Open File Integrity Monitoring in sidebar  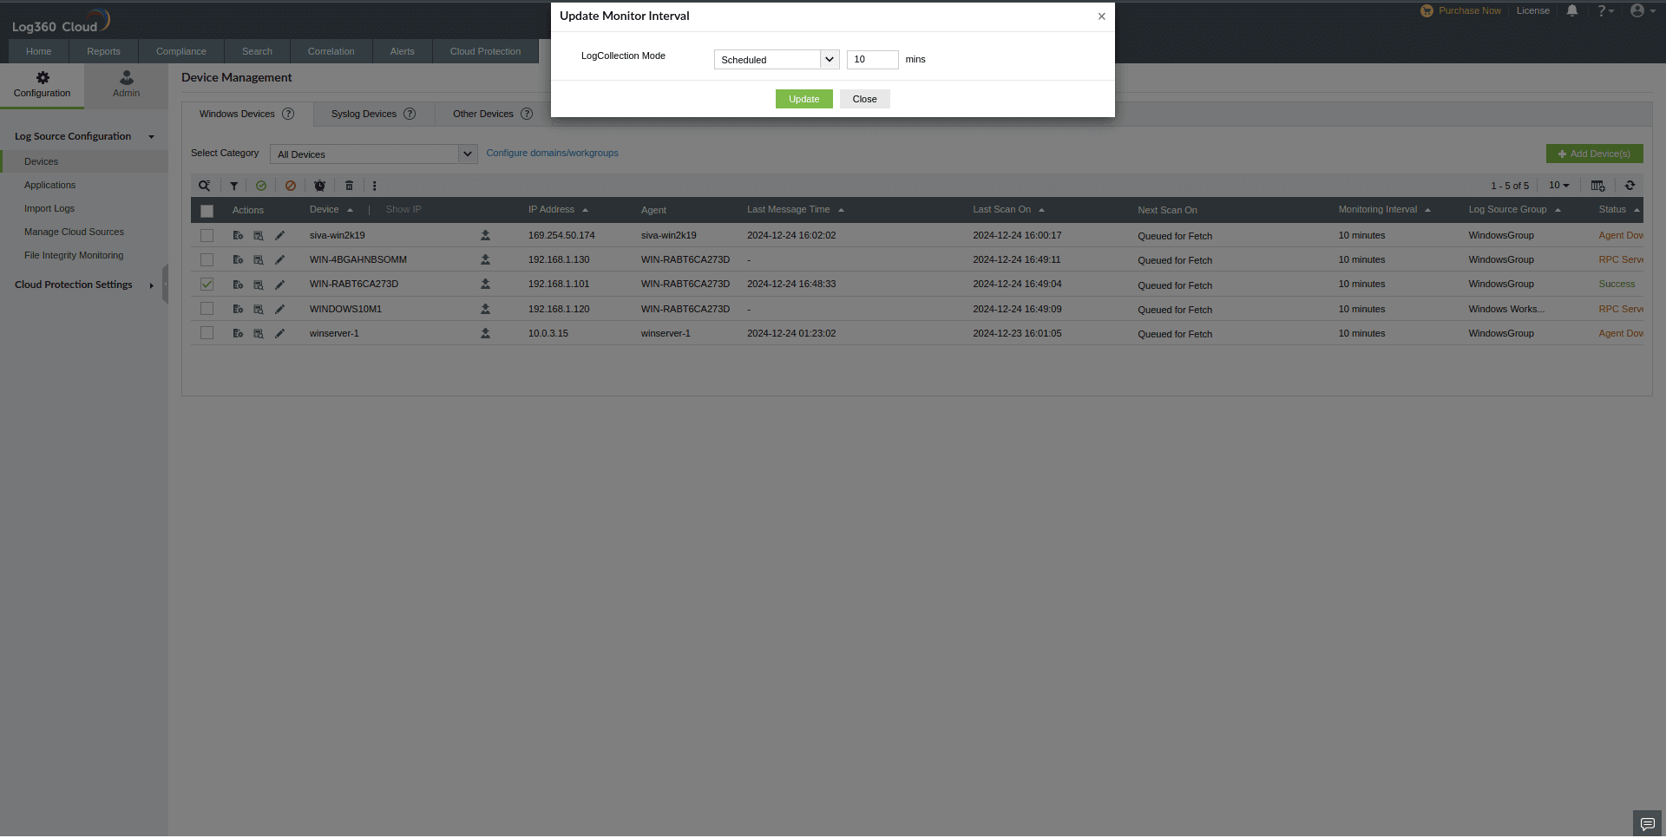coord(74,256)
